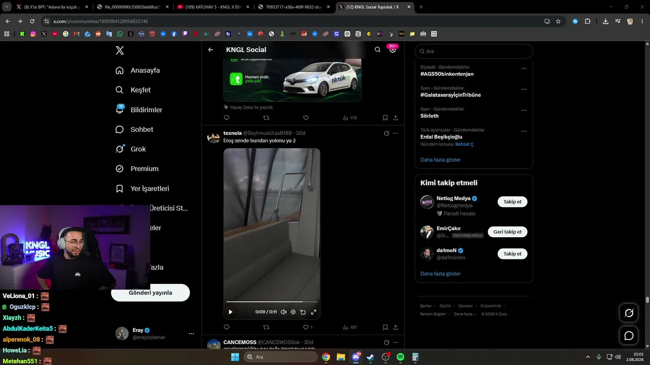Screen dimensions: 650x365
Task: Click the Gönderi yayınla button
Action: [150, 293]
